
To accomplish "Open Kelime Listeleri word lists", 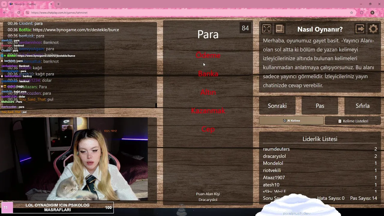I will pyautogui.click(x=353, y=121).
